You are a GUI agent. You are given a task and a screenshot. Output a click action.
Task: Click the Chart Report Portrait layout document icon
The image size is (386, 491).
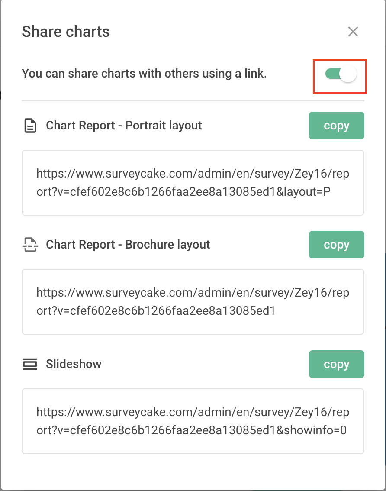click(30, 126)
